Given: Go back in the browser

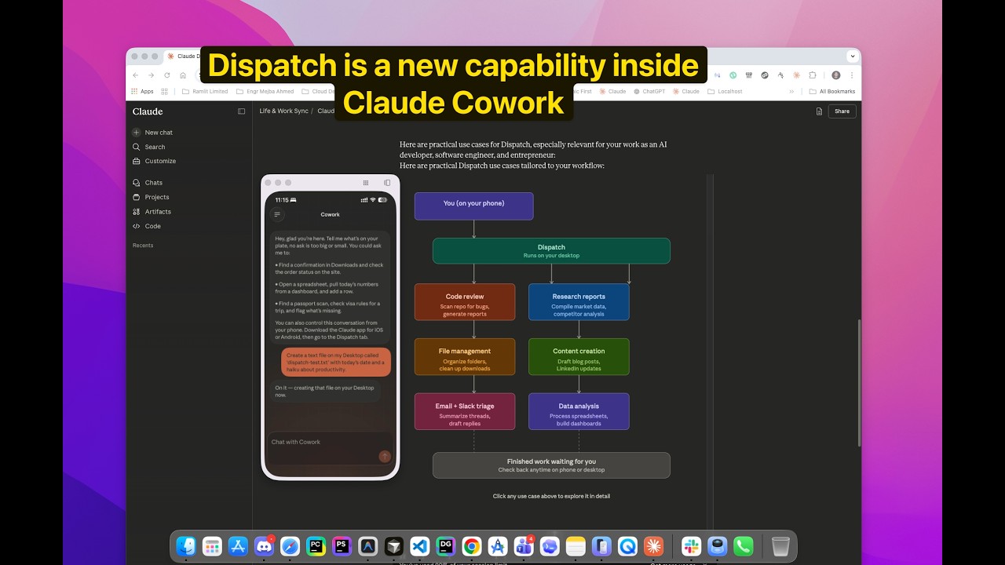Looking at the screenshot, I should tap(135, 75).
